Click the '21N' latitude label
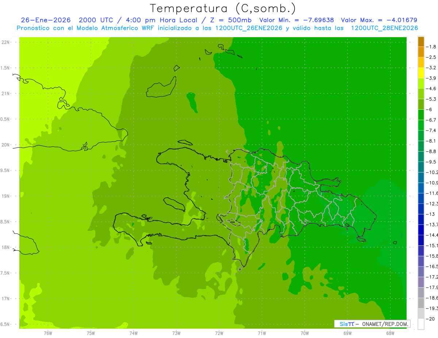 [5, 93]
